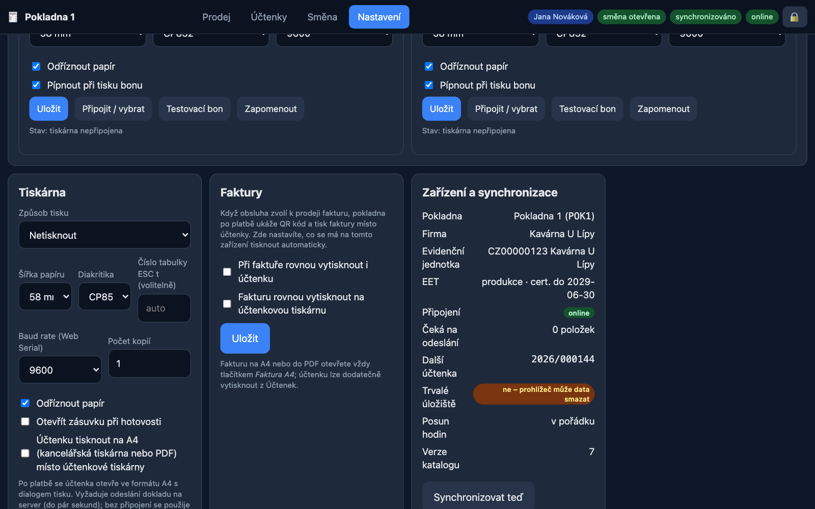Screen dimensions: 815x509
Task: Click Připojit / vybrat in left printer card
Action: (x=114, y=109)
